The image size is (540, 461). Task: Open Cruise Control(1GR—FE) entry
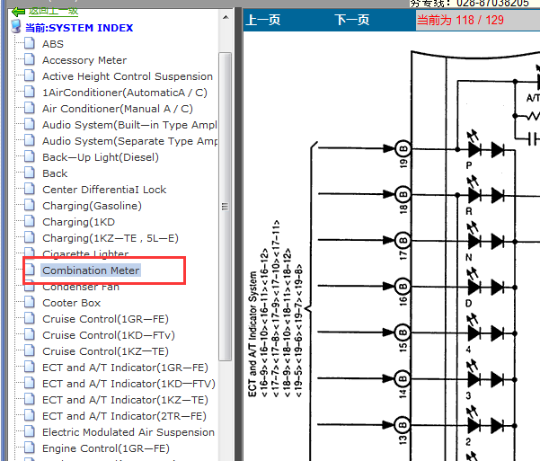coord(105,319)
